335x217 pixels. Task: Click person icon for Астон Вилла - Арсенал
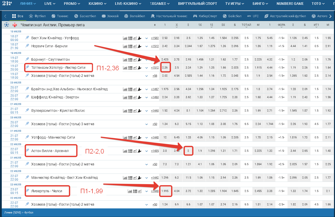[x=139, y=151]
